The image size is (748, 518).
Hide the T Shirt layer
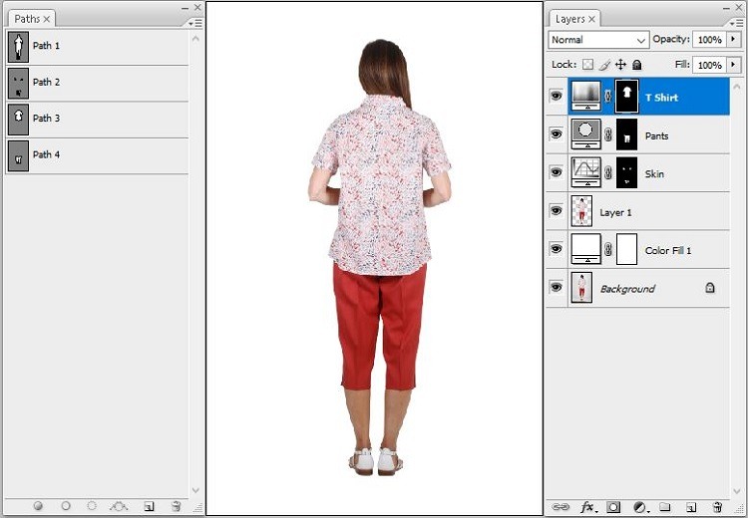(x=557, y=96)
